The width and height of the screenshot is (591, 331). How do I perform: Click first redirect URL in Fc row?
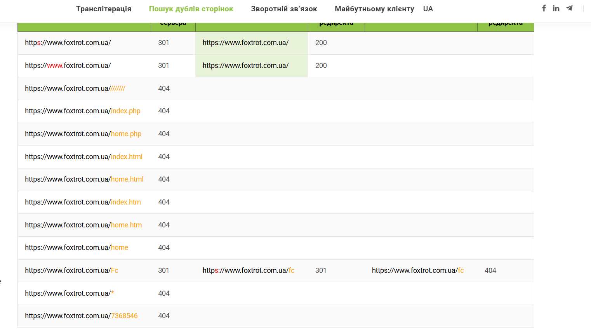tap(249, 270)
